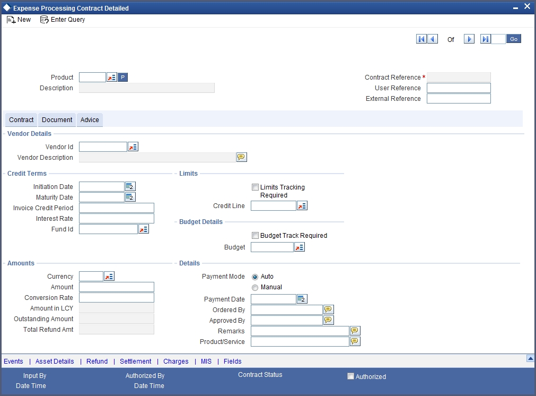Image resolution: width=536 pixels, height=396 pixels.
Task: Open Currency list of values icon
Action: click(x=109, y=276)
